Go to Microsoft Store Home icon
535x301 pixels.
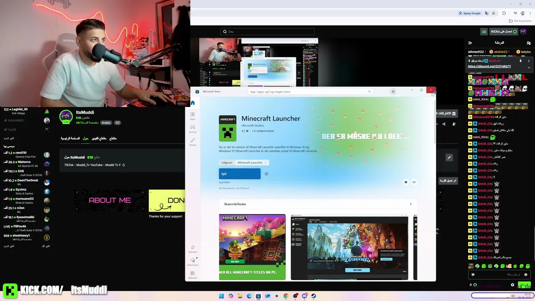pyautogui.click(x=193, y=103)
